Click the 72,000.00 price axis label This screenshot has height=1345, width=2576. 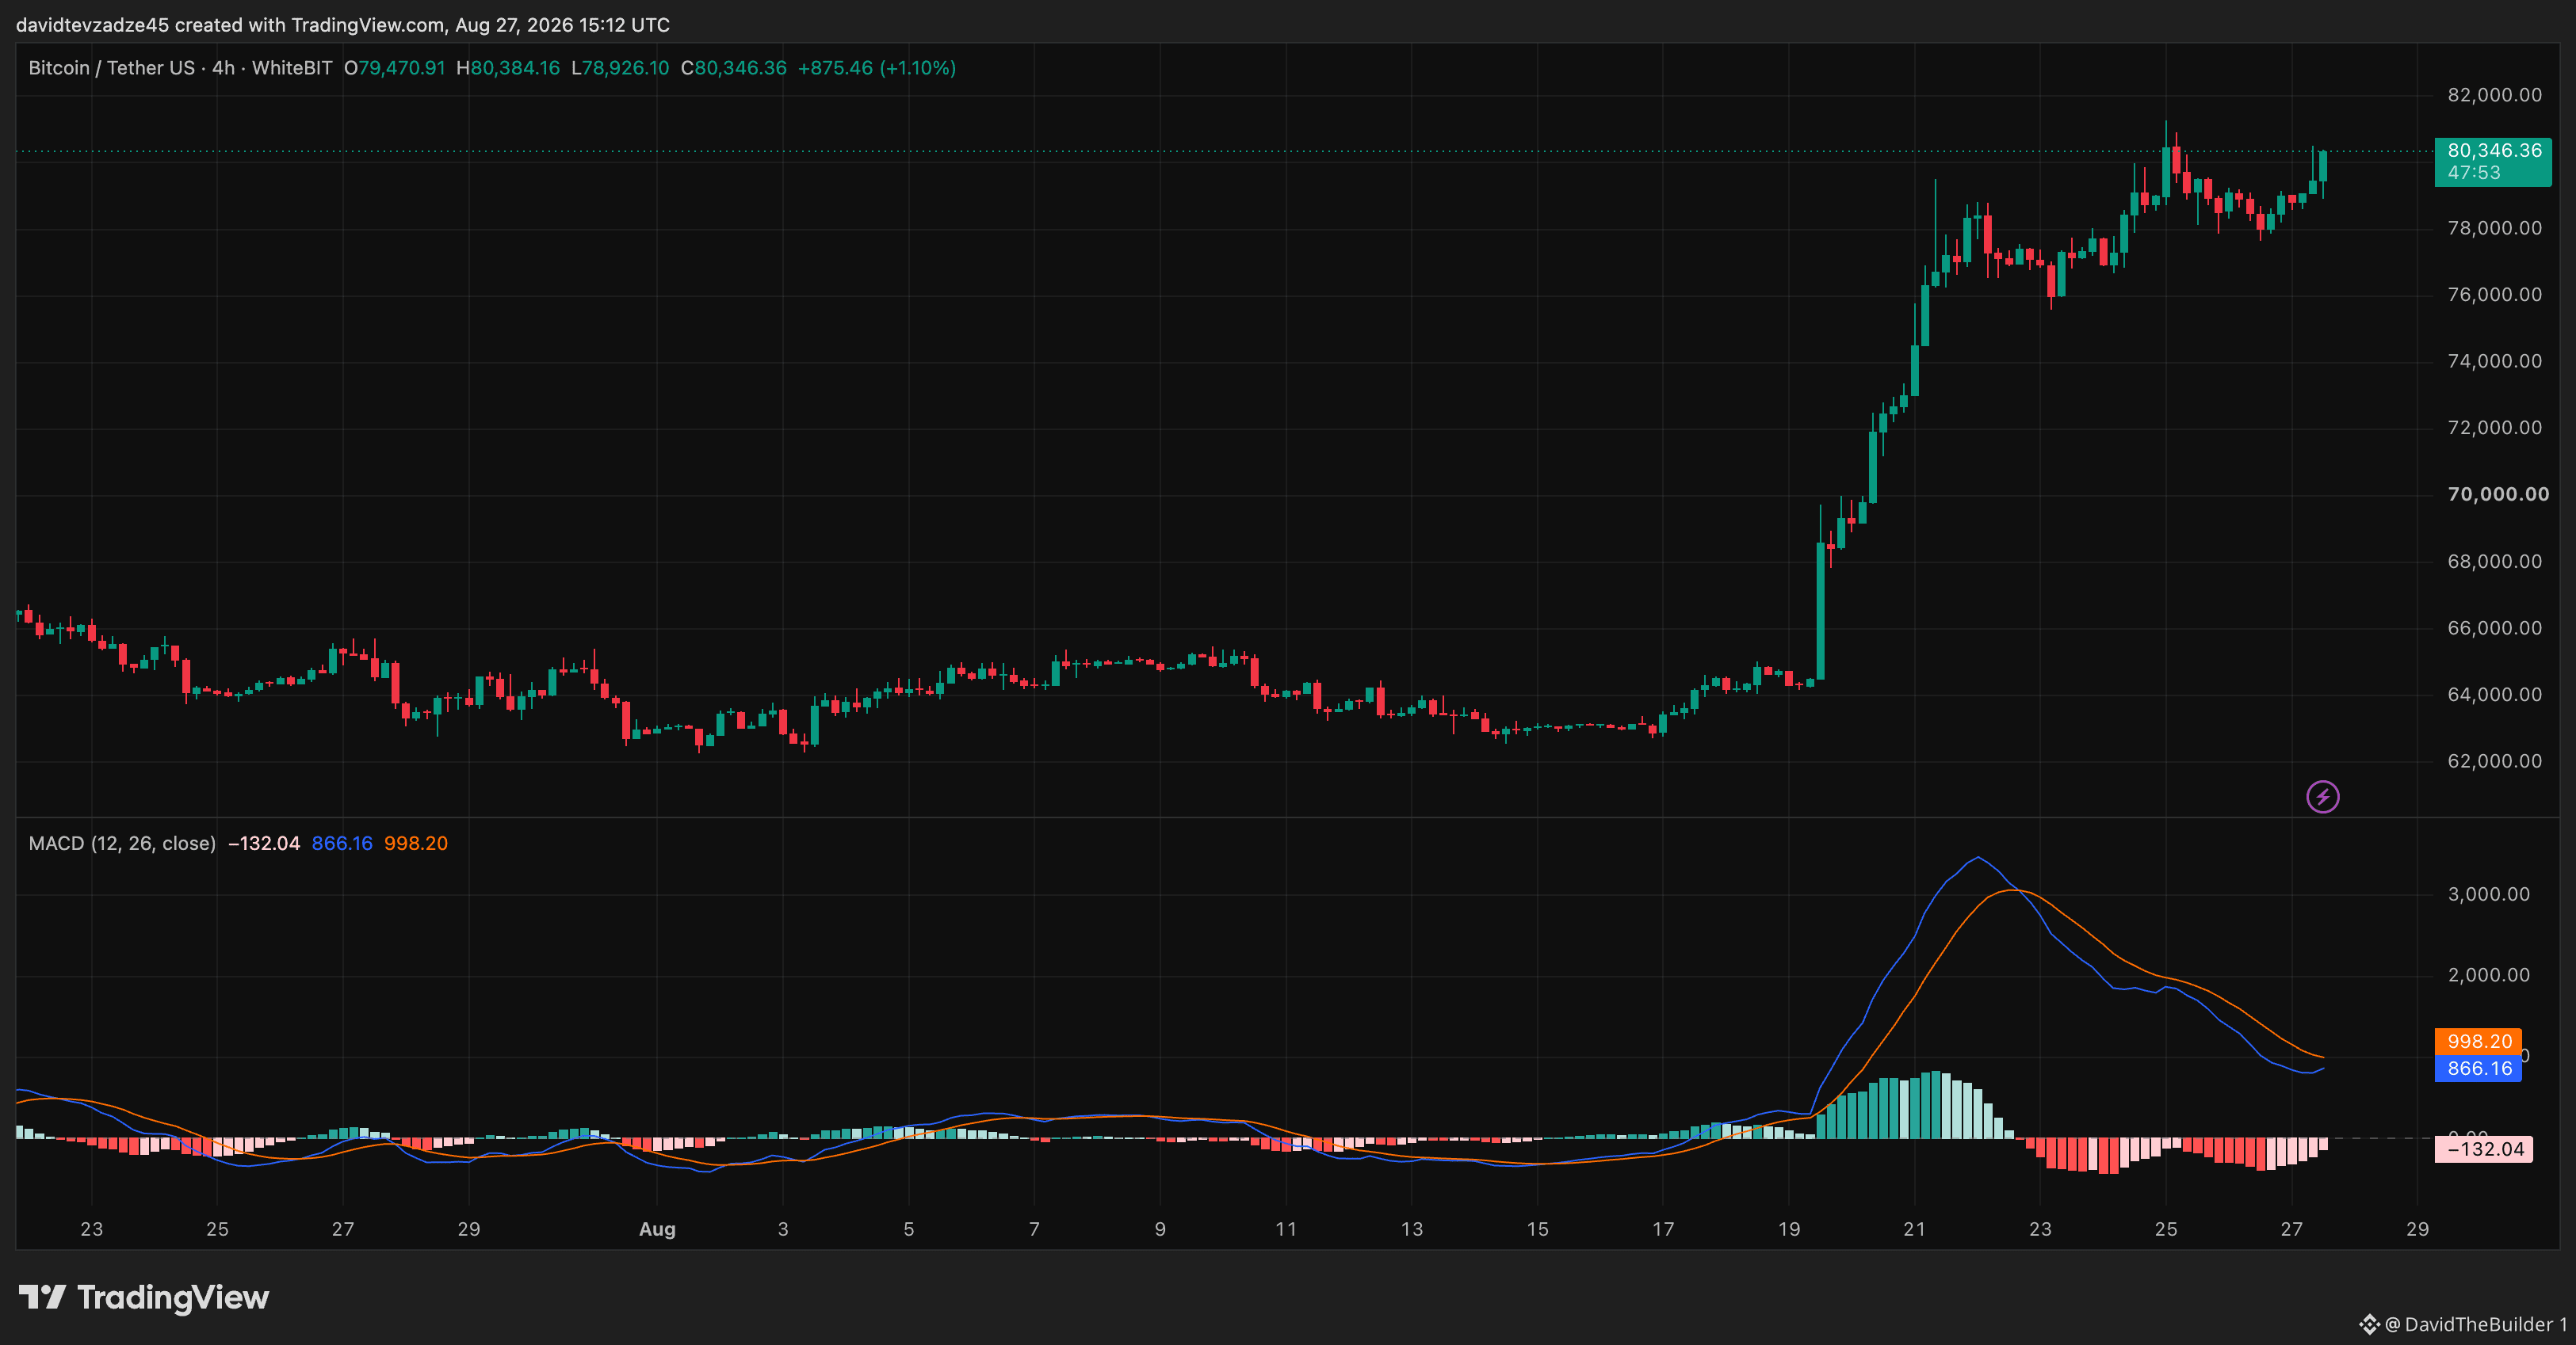point(2494,428)
